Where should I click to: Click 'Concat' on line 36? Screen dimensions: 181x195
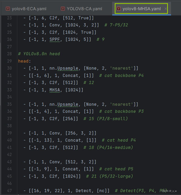pos(70,112)
